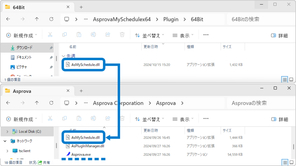Screen dimensions: 296x166
Task: Open ピクチャ in 64Bit sidebar
Action: pyautogui.click(x=27, y=67)
